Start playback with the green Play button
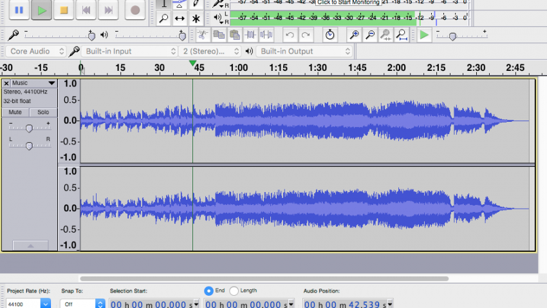 42,10
